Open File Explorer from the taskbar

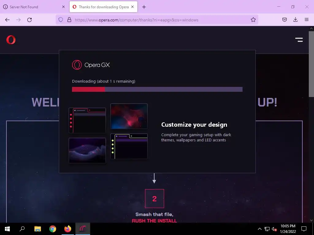(x=38, y=229)
